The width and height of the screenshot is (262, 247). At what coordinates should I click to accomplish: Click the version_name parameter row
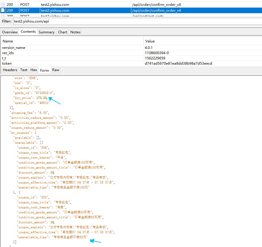(x=131, y=48)
